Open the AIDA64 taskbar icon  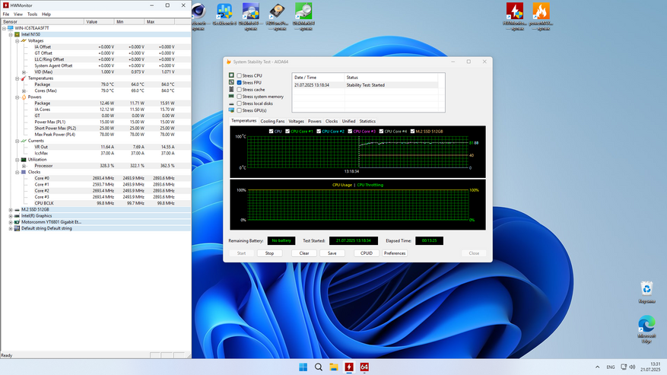coord(364,367)
